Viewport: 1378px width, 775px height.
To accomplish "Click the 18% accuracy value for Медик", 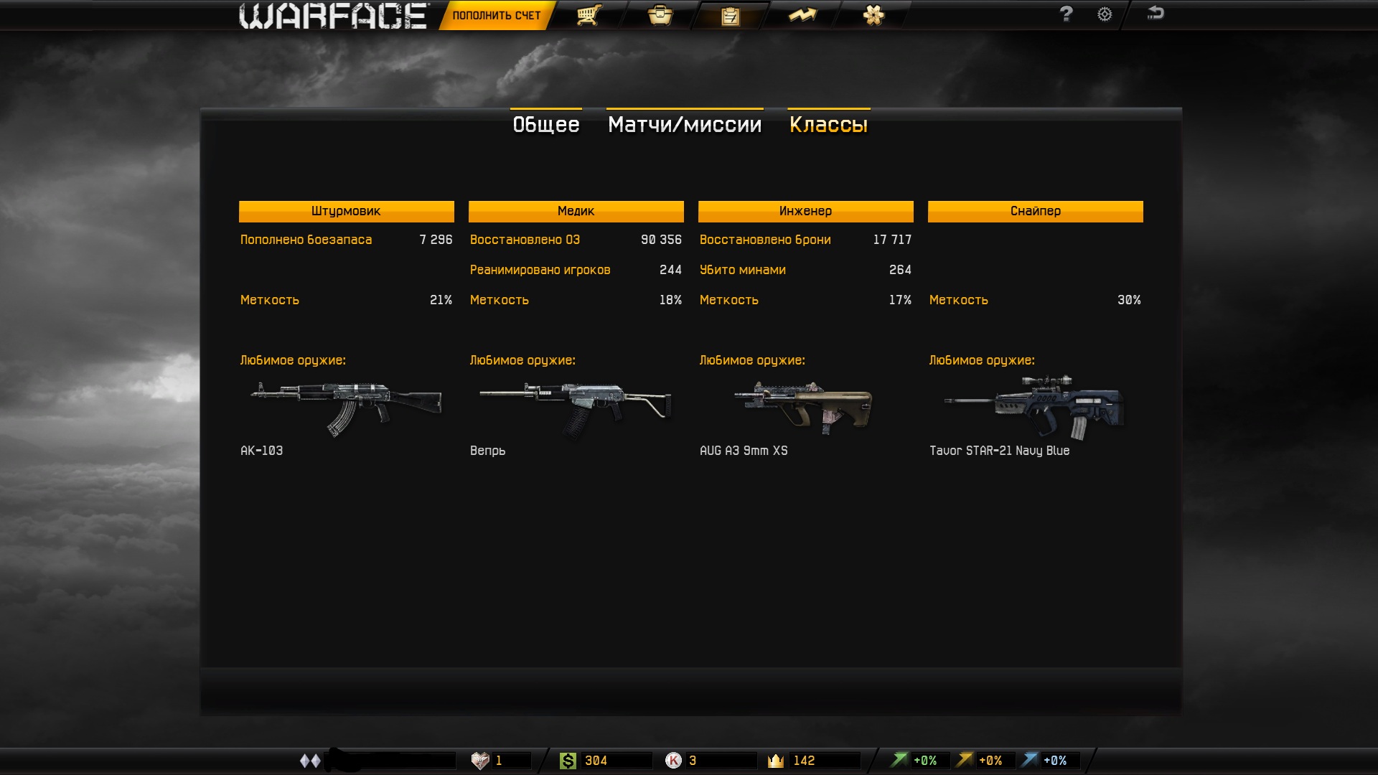I will [x=670, y=300].
